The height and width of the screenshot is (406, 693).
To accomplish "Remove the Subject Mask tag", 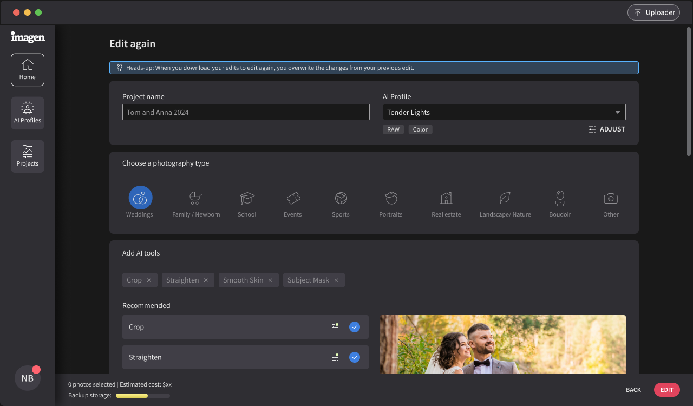I will (x=336, y=280).
